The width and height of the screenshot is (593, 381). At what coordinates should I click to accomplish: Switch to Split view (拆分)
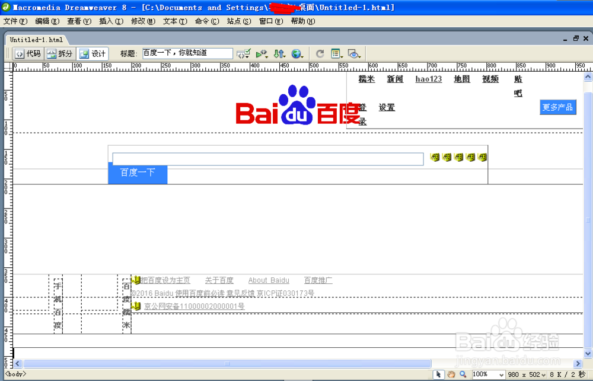(x=60, y=54)
